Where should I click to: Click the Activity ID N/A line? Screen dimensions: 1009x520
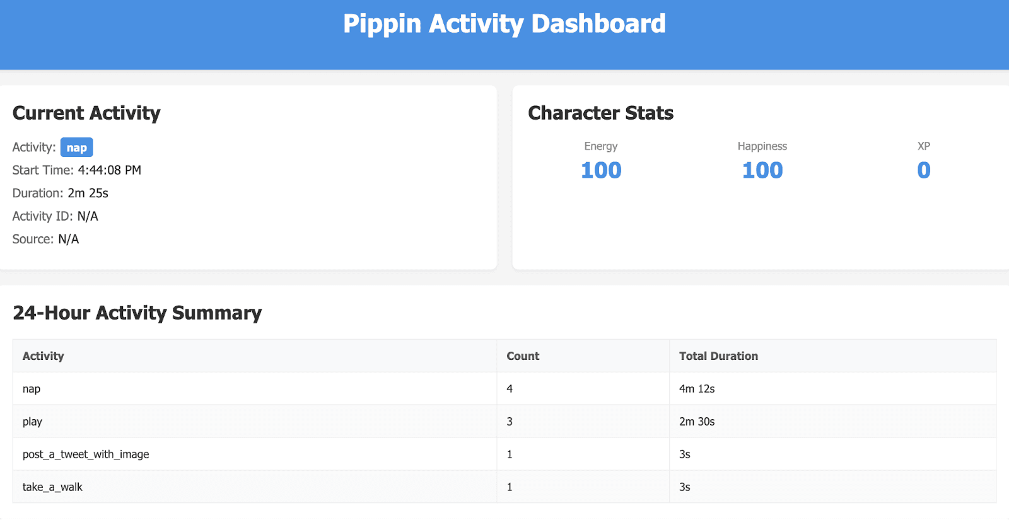point(55,216)
